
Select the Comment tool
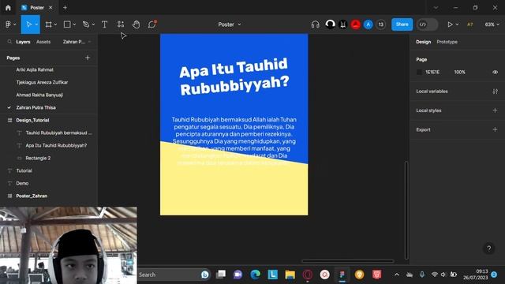(x=152, y=24)
